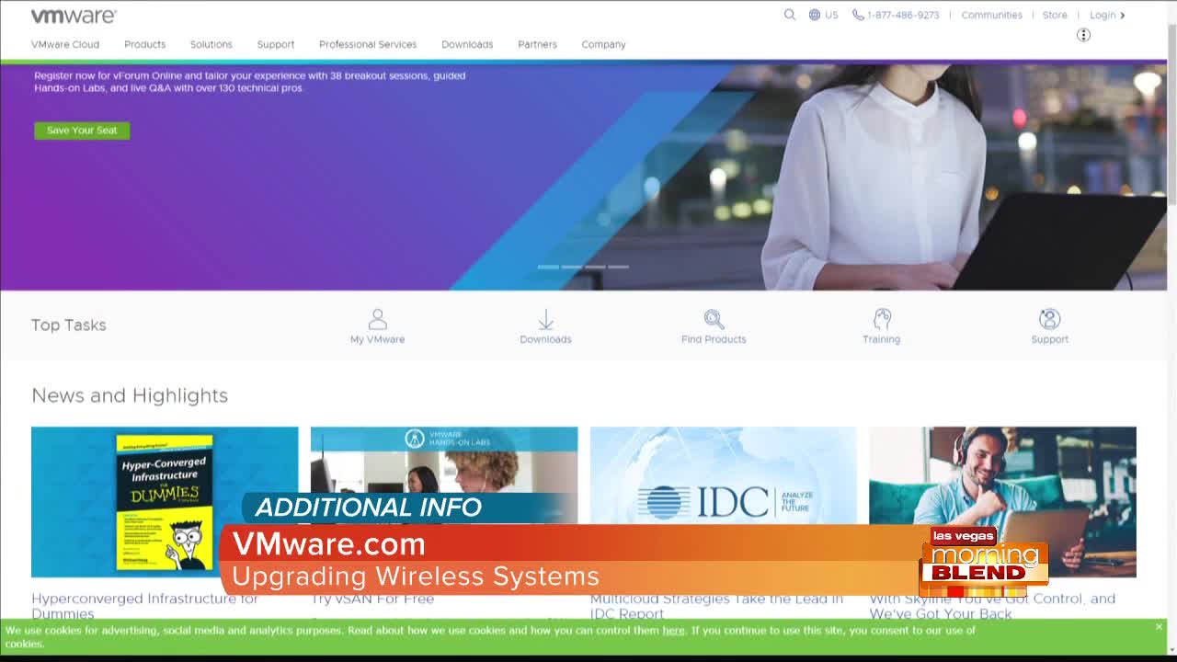This screenshot has height=662, width=1177.
Task: Click the With Skyline You've Got Control headline
Action: tap(992, 606)
